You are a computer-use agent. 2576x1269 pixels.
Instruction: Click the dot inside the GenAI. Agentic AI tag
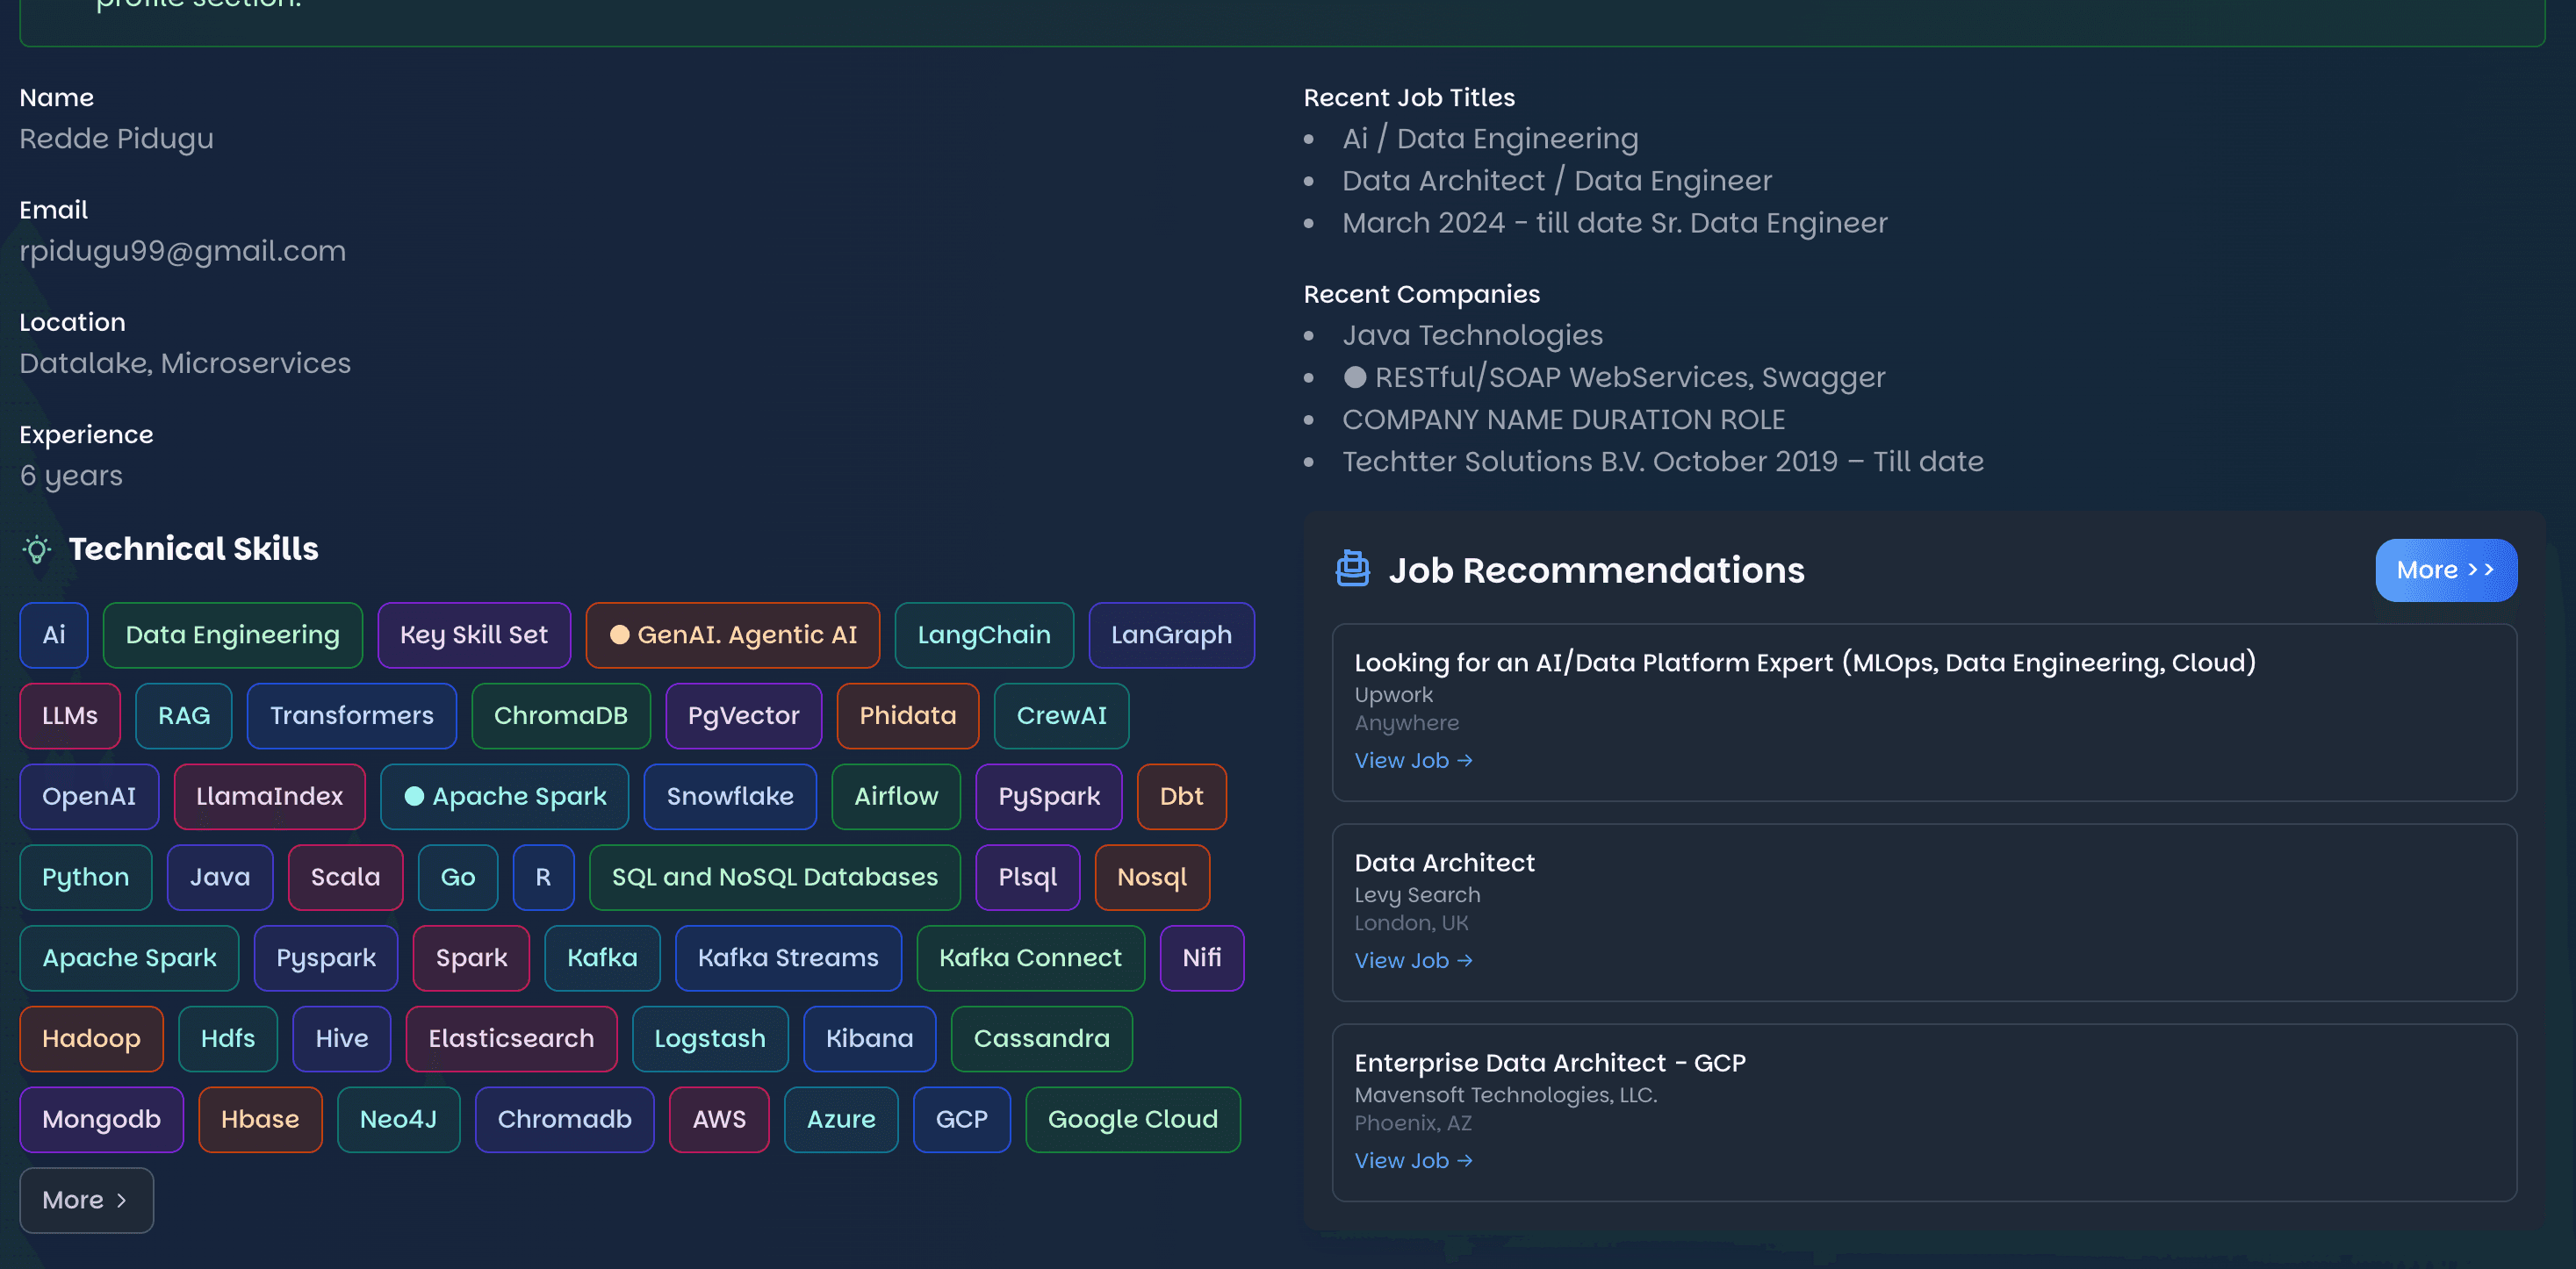tap(621, 634)
